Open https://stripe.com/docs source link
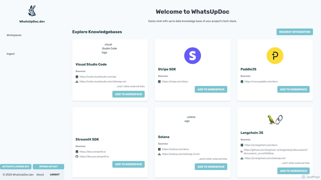Image resolution: width=321 pixels, height=180 pixels. pos(175,81)
